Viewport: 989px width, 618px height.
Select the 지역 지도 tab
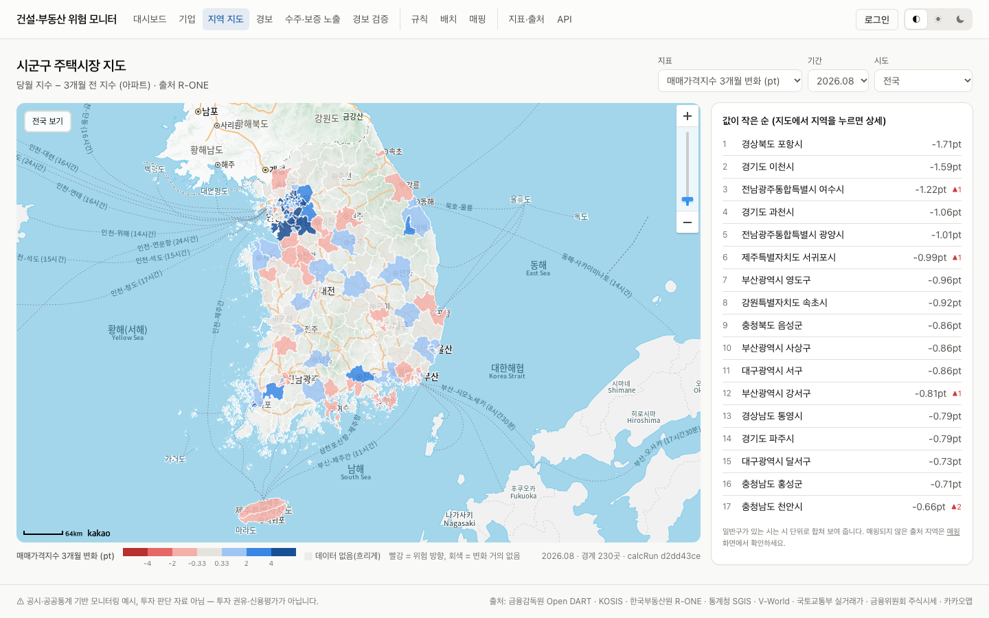tap(226, 19)
